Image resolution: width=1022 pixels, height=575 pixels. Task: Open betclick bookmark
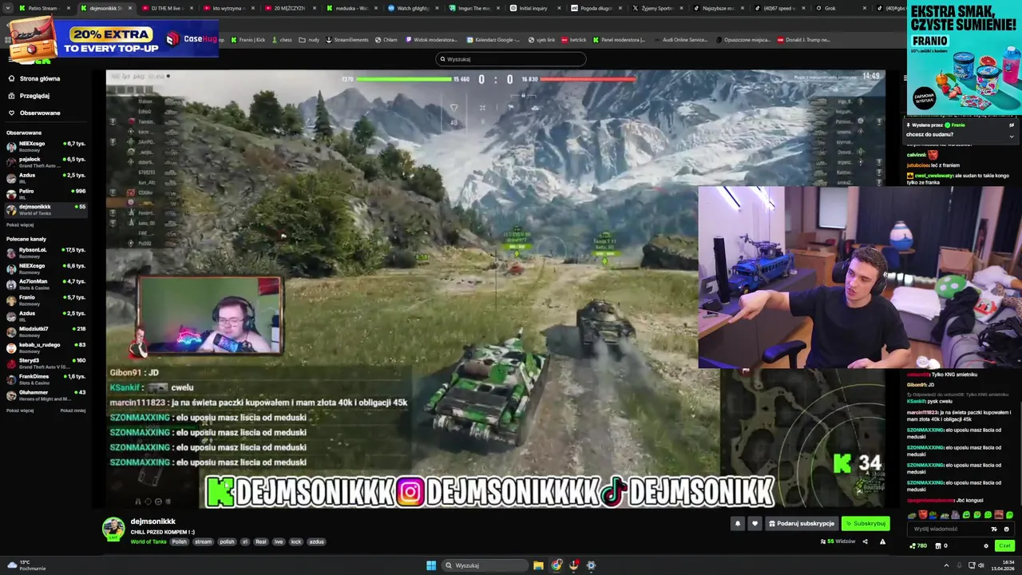574,39
